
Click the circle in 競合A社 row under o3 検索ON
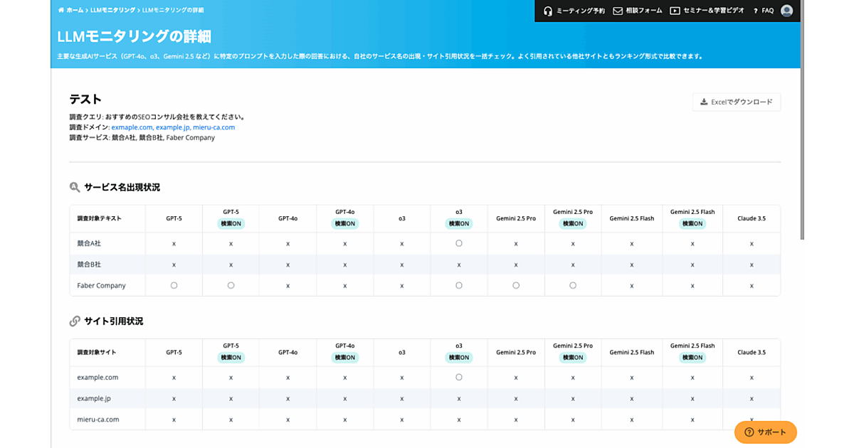click(x=459, y=243)
